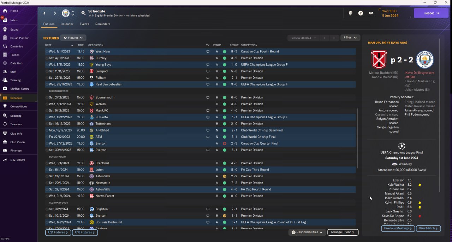Click the fixtures list scrollbar
The image size is (452, 242).
[358, 138]
